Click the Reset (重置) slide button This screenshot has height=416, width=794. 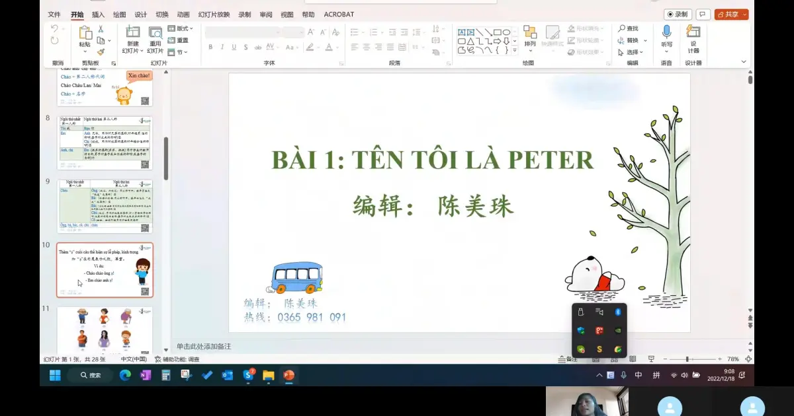(x=179, y=40)
